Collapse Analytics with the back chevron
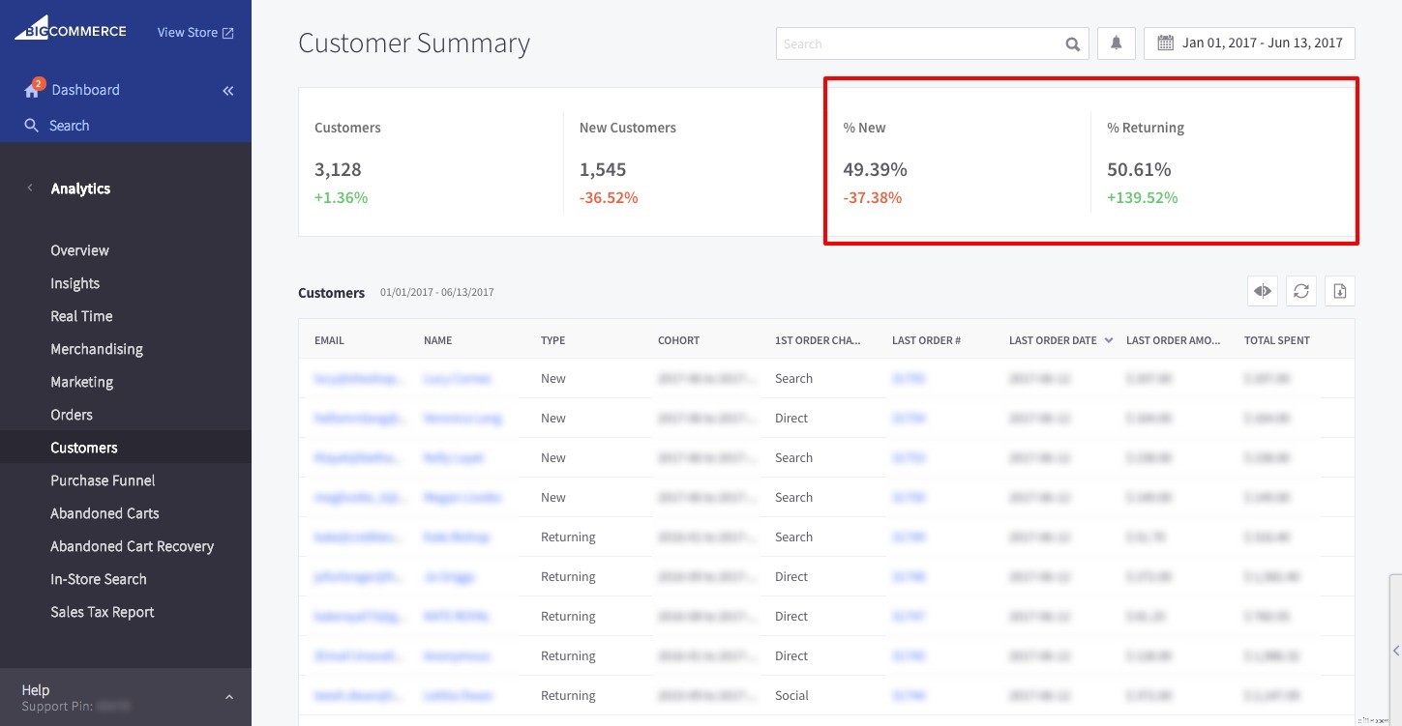This screenshot has height=726, width=1402. (30, 188)
